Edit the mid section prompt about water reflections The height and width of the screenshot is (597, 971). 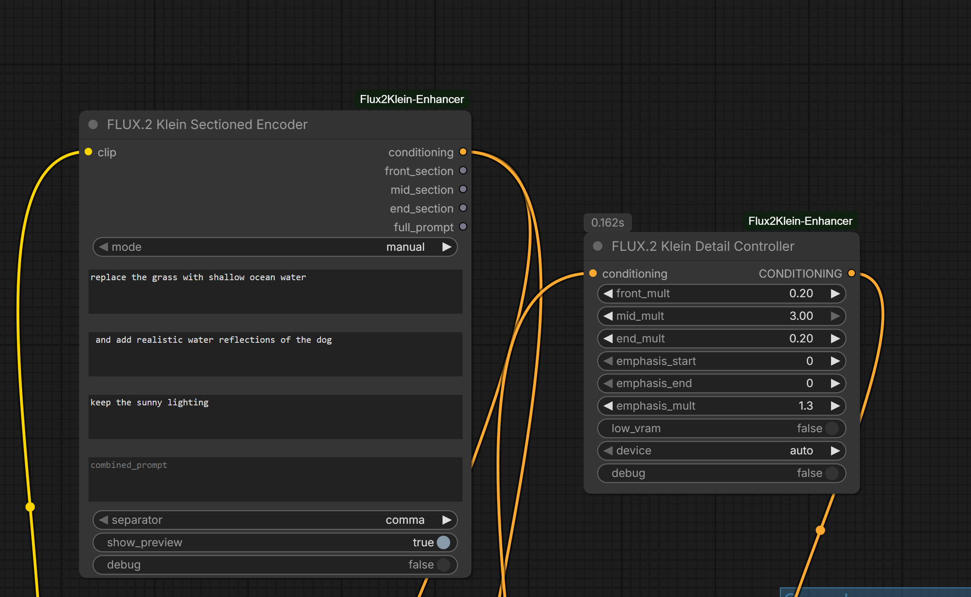[x=275, y=354]
